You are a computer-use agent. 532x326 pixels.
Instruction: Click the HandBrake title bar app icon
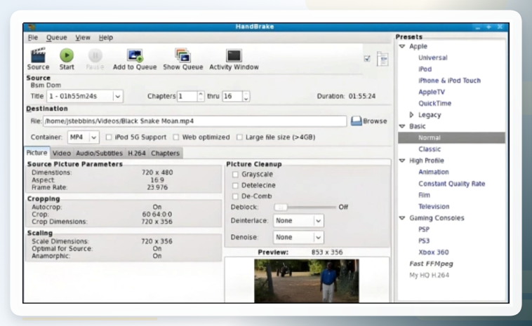[32, 27]
